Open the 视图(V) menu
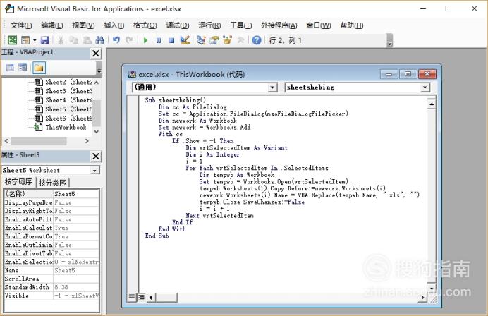The width and height of the screenshot is (488, 316). [83, 25]
